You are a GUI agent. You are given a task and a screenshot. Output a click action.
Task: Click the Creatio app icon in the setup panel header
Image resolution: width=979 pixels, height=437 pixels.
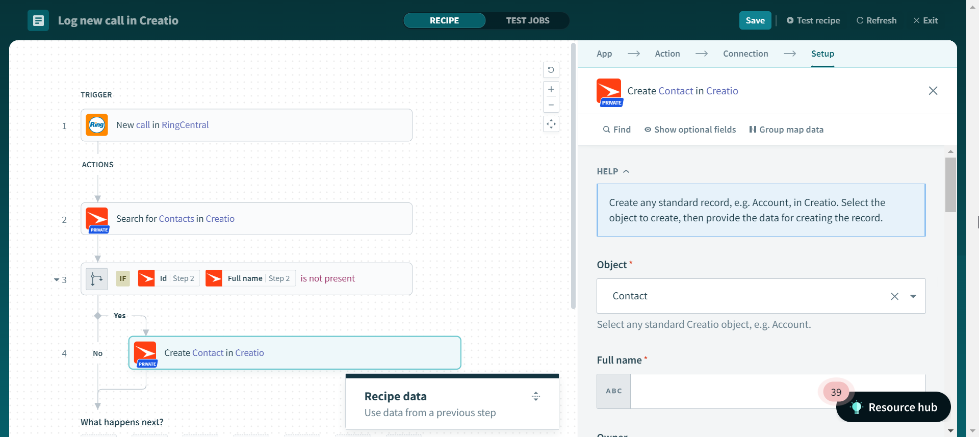pos(609,92)
